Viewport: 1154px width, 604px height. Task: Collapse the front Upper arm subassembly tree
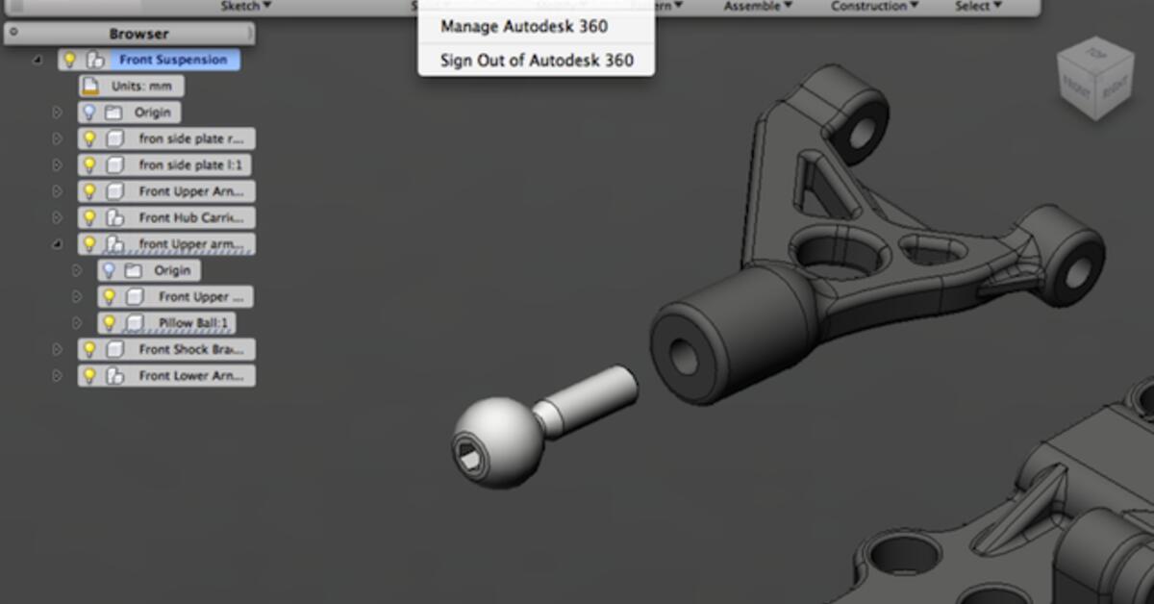point(56,243)
